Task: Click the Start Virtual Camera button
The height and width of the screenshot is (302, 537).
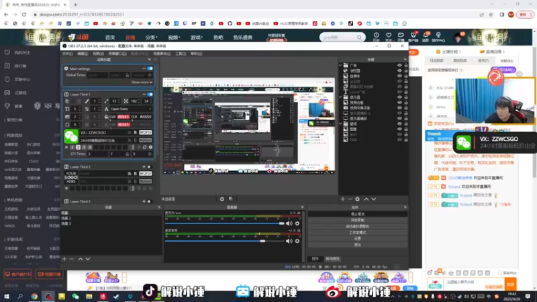Action: coord(358,226)
